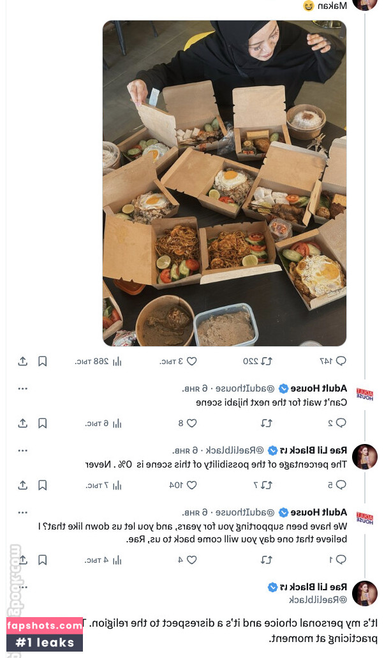Bookmark the food photo tweet
The height and width of the screenshot is (658, 384).
click(x=42, y=361)
